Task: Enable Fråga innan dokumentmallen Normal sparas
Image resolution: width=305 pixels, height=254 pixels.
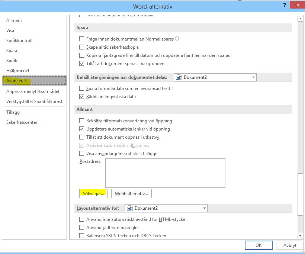Action: (x=82, y=39)
